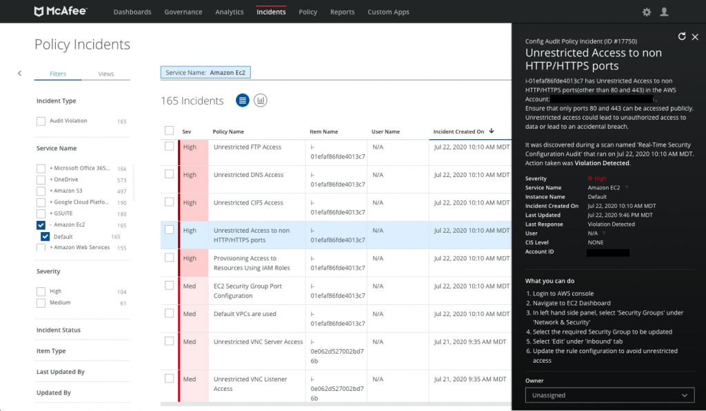Open the Service Name Amazon EC2 dropdown arrow
Image resolution: width=706 pixels, height=411 pixels.
click(x=626, y=188)
